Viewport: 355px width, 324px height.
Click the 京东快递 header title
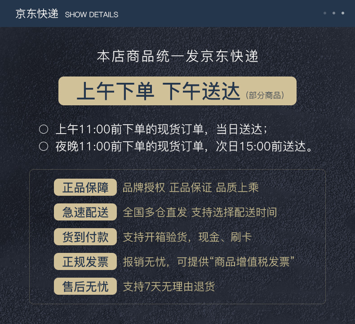[37, 14]
